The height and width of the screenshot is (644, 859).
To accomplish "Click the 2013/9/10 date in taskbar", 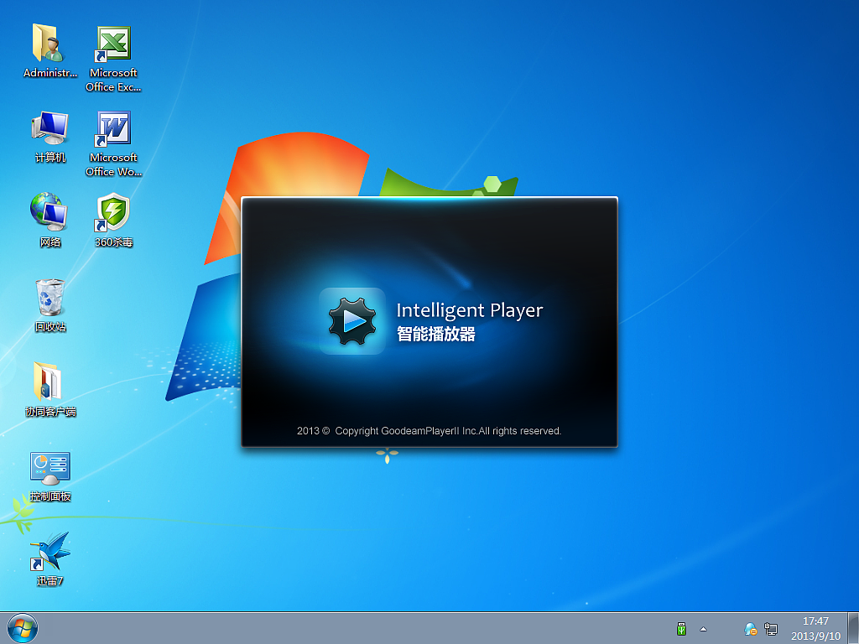I will [815, 636].
